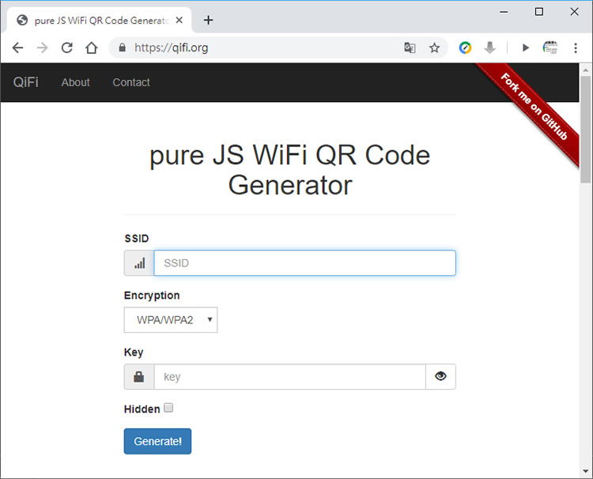Image resolution: width=593 pixels, height=479 pixels.
Task: Click the signal bars icon beside SSID
Action: point(139,263)
